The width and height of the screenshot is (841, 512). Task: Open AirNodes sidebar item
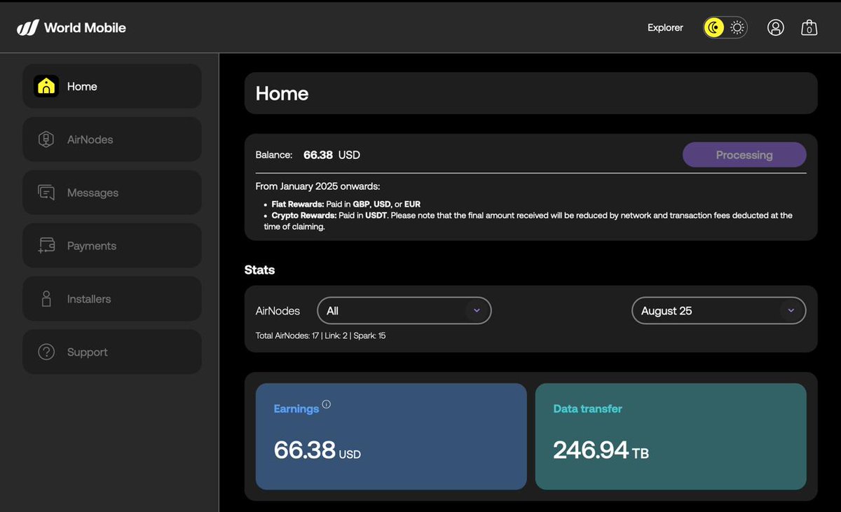tap(112, 139)
